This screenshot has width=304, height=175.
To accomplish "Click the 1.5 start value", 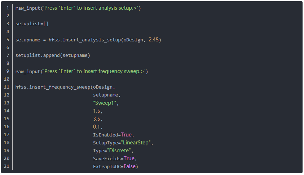I will (97, 111).
